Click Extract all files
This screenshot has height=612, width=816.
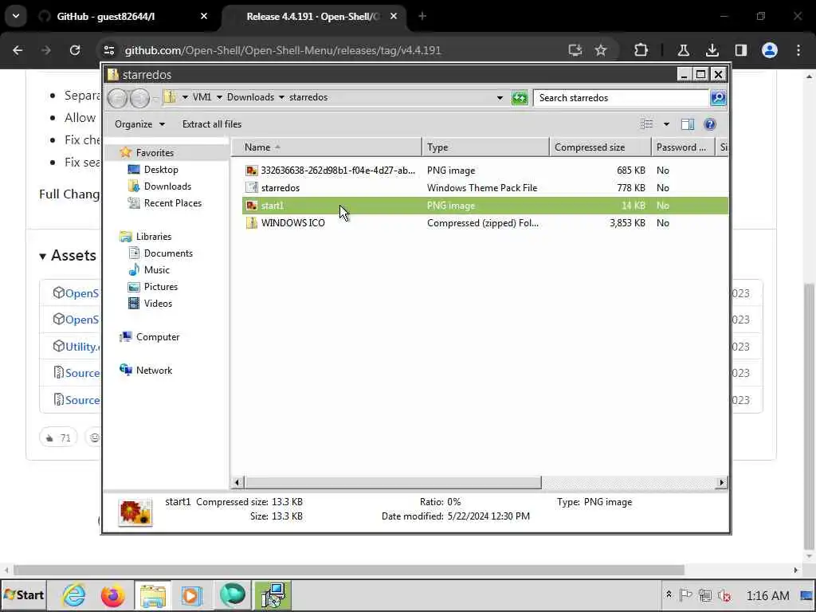pyautogui.click(x=212, y=124)
